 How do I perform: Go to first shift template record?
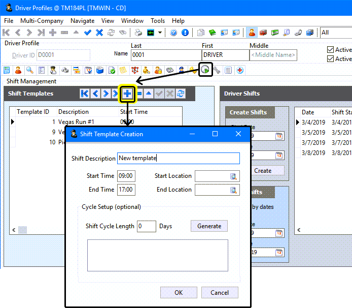pos(85,94)
